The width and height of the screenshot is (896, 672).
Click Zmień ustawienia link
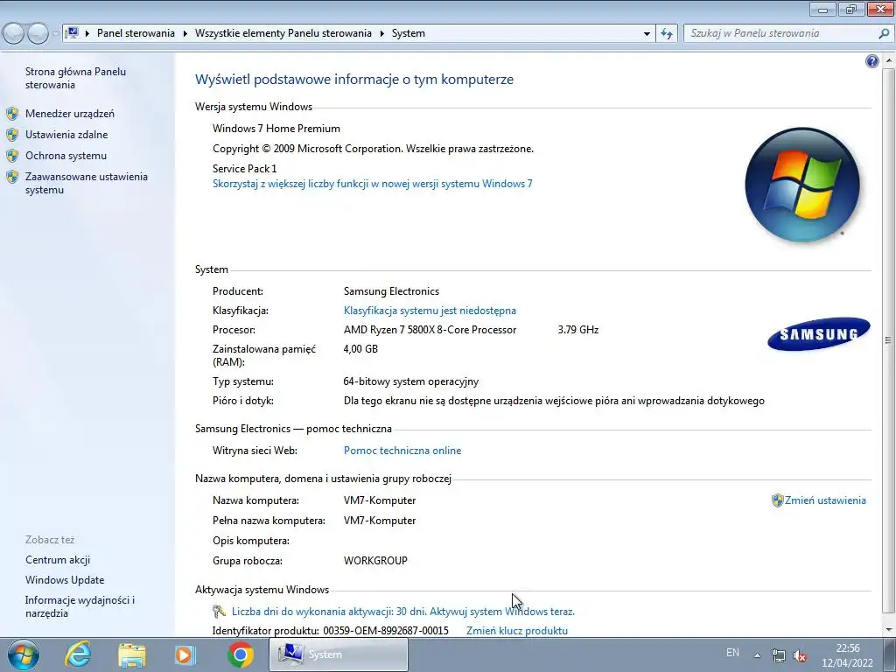[x=825, y=500]
